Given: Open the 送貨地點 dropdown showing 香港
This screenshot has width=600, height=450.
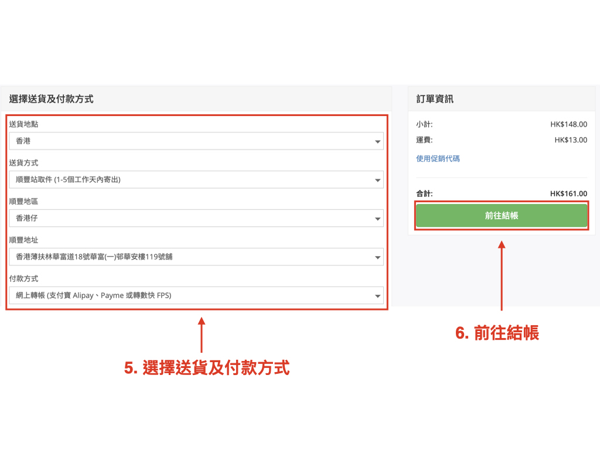Looking at the screenshot, I should [x=196, y=141].
